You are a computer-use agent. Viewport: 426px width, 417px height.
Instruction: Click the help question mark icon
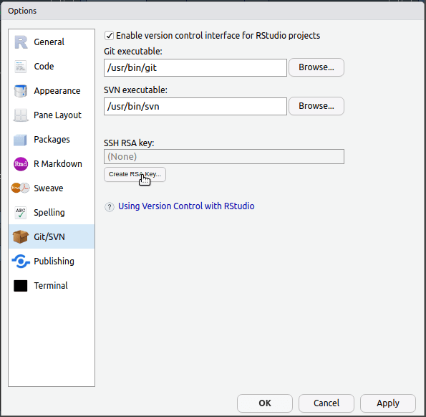pyautogui.click(x=110, y=207)
